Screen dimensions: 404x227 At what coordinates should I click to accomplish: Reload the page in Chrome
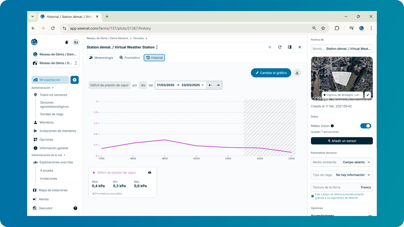click(x=53, y=28)
